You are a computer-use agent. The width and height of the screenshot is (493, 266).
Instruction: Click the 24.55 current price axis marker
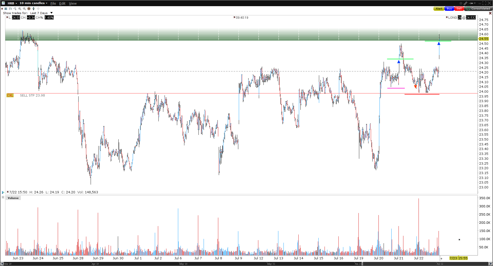point(484,39)
